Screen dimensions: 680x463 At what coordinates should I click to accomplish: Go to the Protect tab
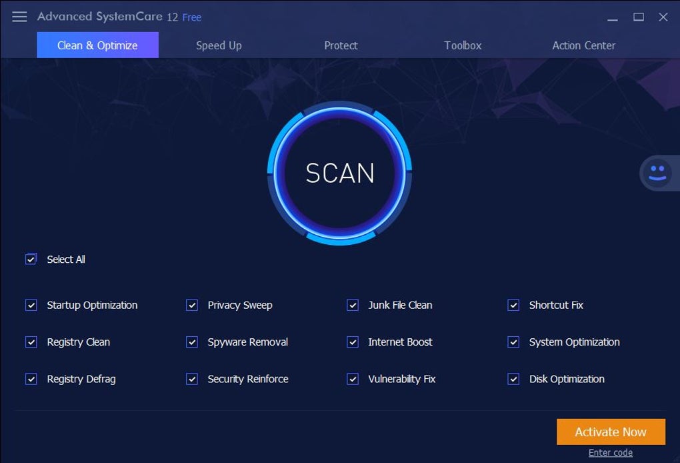coord(341,45)
